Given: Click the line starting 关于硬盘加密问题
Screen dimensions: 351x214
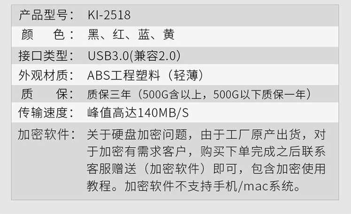Looking at the screenshot, I should click(206, 134).
